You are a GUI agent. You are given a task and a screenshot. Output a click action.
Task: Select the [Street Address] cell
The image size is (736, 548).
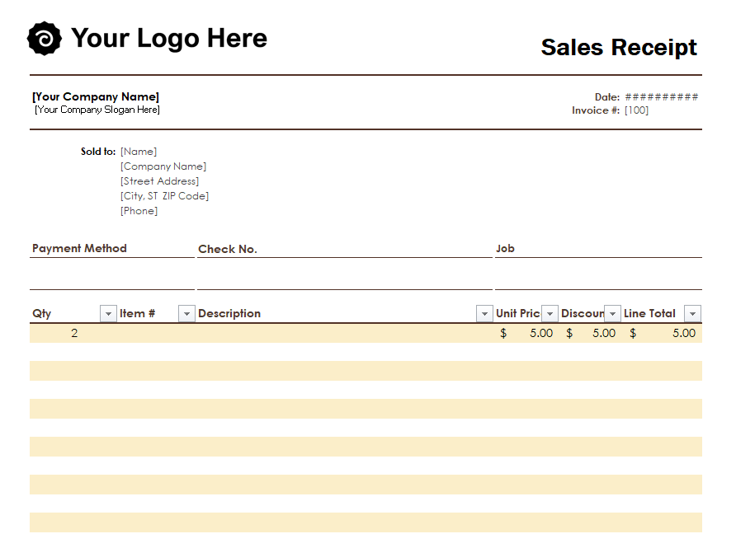159,181
